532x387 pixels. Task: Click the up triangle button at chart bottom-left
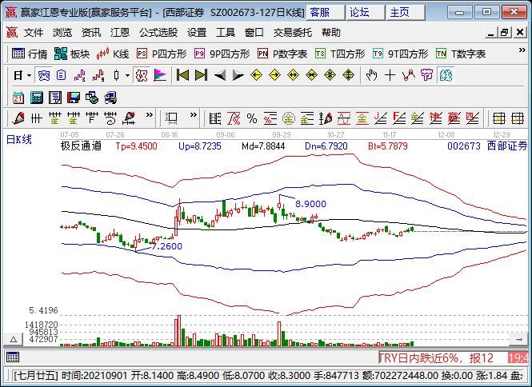(14, 339)
